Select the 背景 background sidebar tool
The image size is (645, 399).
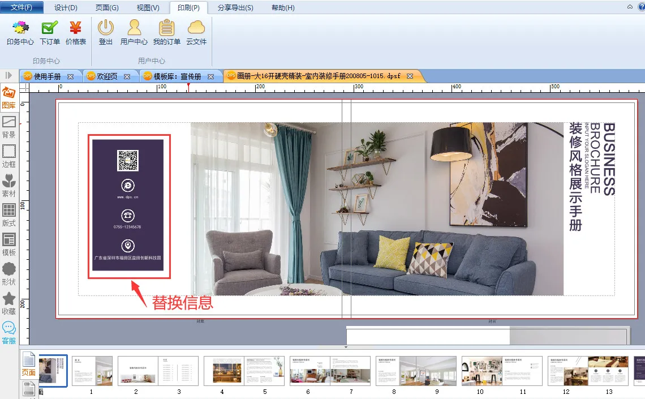point(8,127)
